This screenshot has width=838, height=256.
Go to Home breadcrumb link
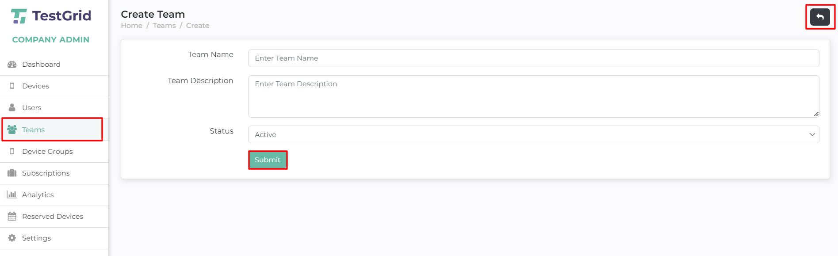(132, 26)
